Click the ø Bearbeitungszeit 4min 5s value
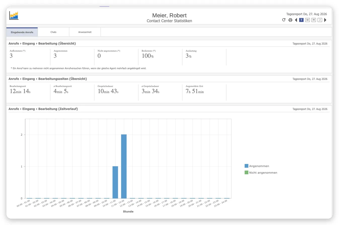Image resolution: width=339 pixels, height=225 pixels. point(61,91)
